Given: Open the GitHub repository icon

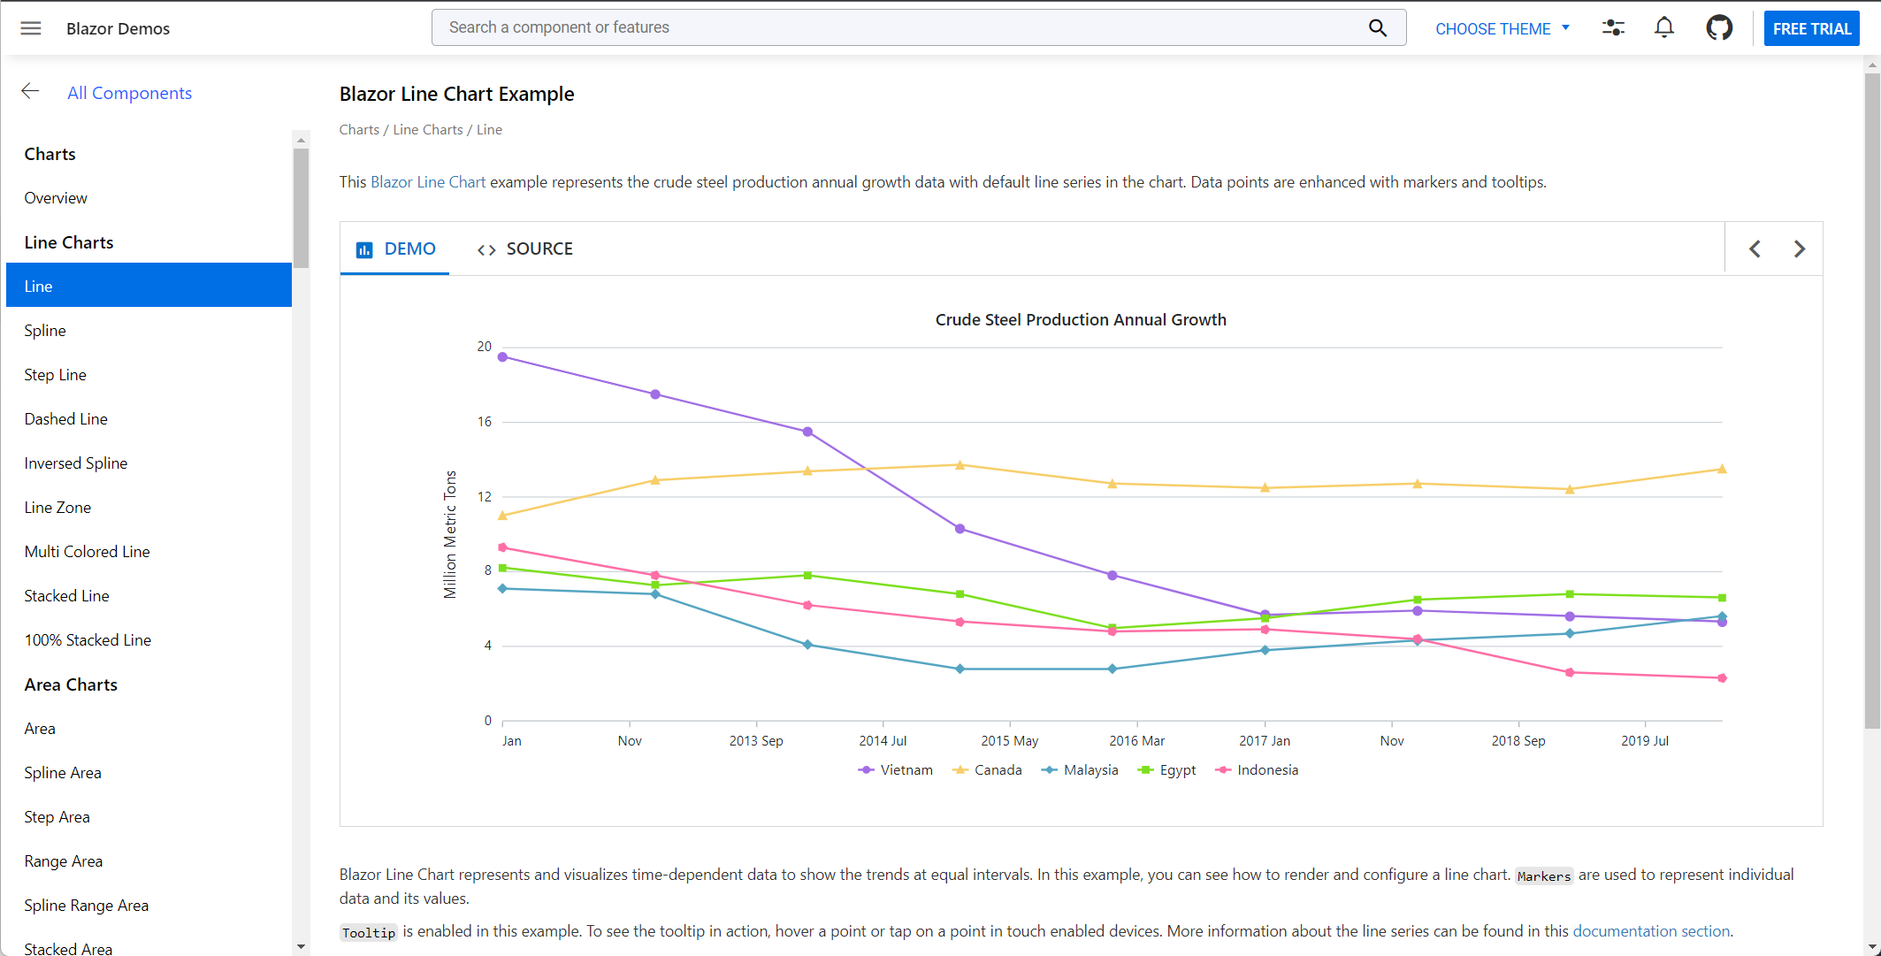Looking at the screenshot, I should pyautogui.click(x=1718, y=28).
